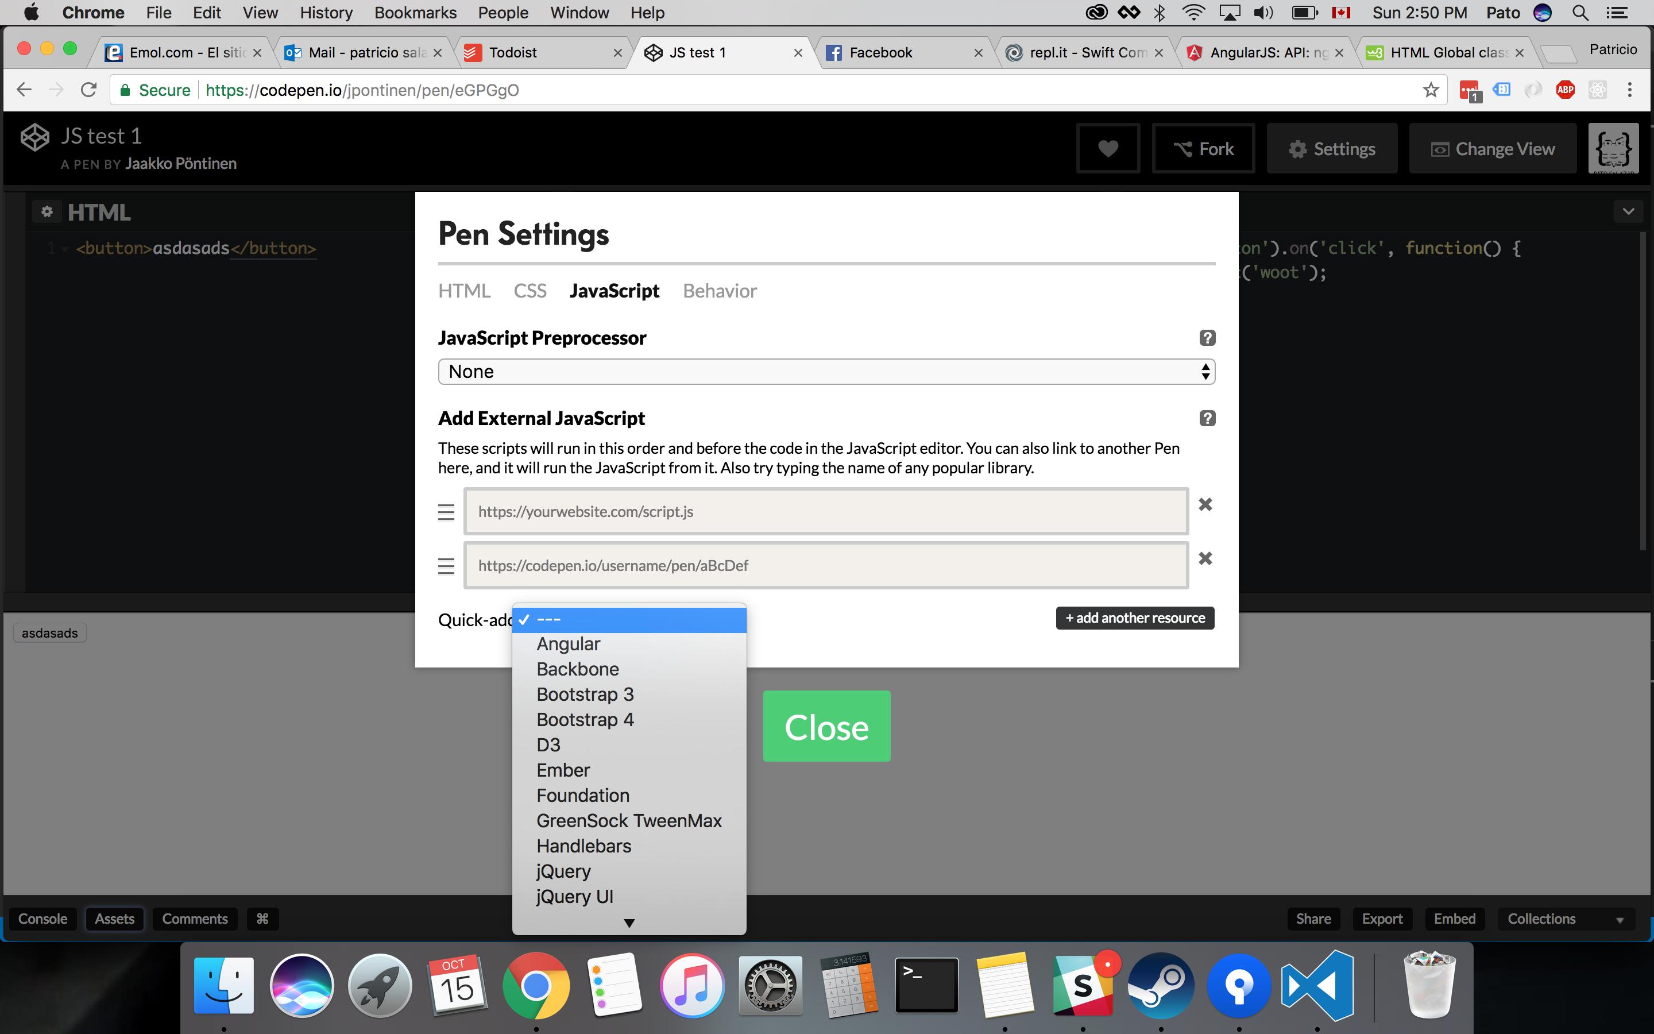The width and height of the screenshot is (1654, 1034).
Task: Choose jQuery from the Quick-add list
Action: (563, 871)
